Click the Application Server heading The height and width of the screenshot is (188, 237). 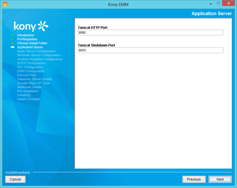(x=212, y=14)
